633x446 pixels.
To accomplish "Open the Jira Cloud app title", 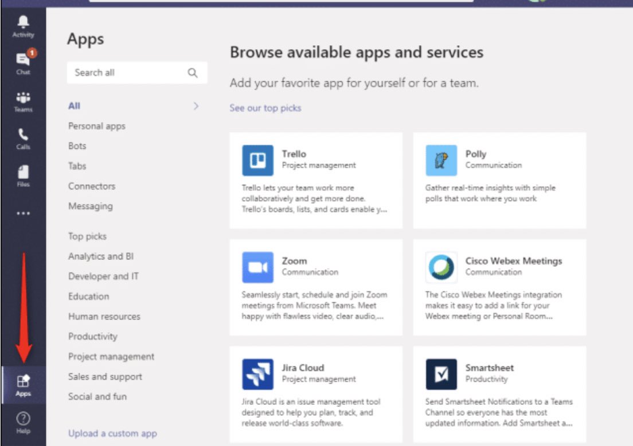I will (303, 368).
